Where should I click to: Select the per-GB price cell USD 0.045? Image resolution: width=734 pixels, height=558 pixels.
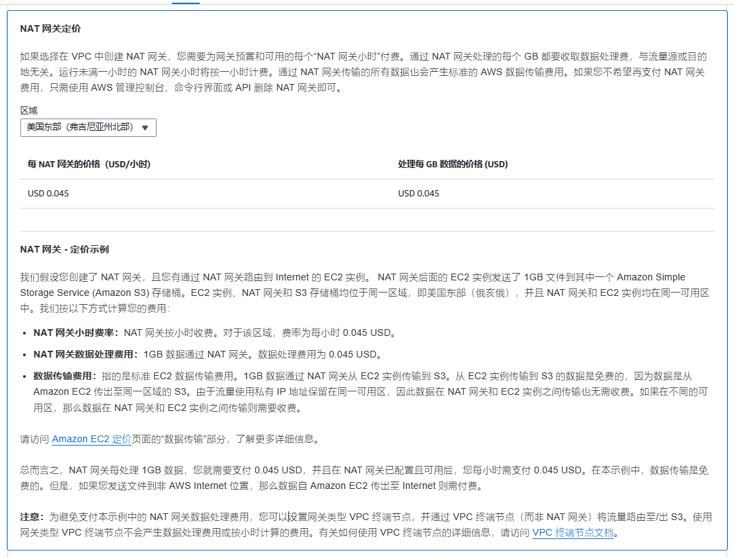(418, 194)
